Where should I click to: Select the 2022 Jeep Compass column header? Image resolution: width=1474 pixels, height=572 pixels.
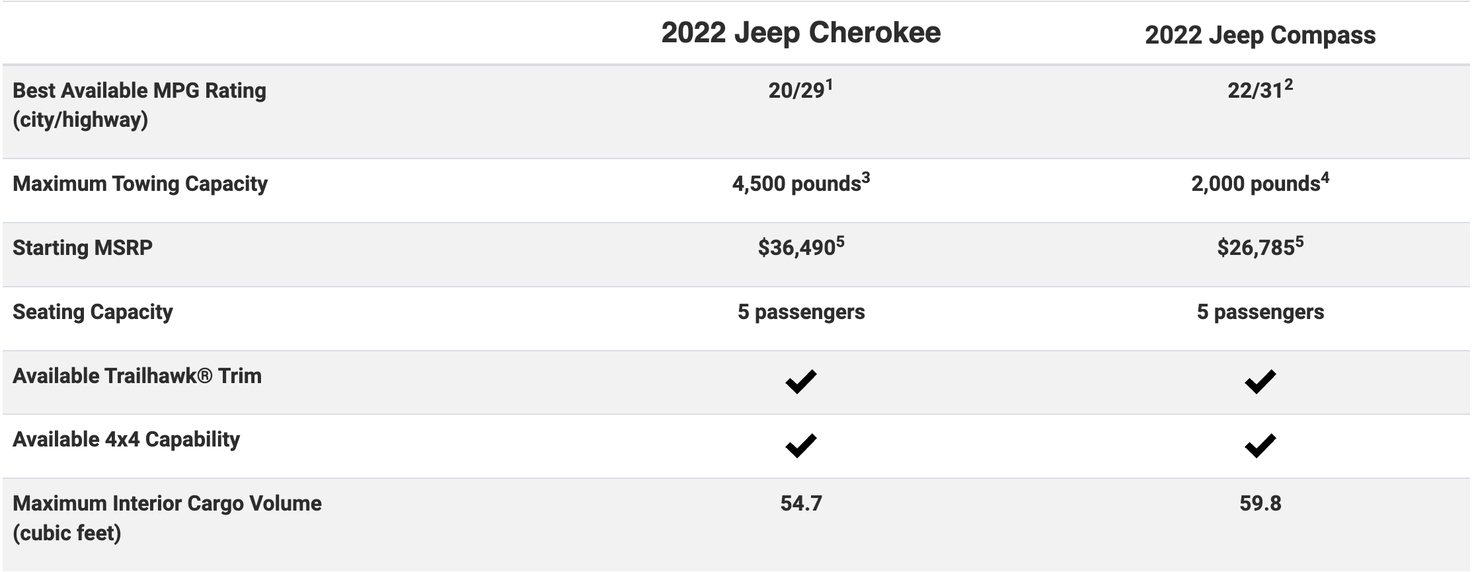1260,35
